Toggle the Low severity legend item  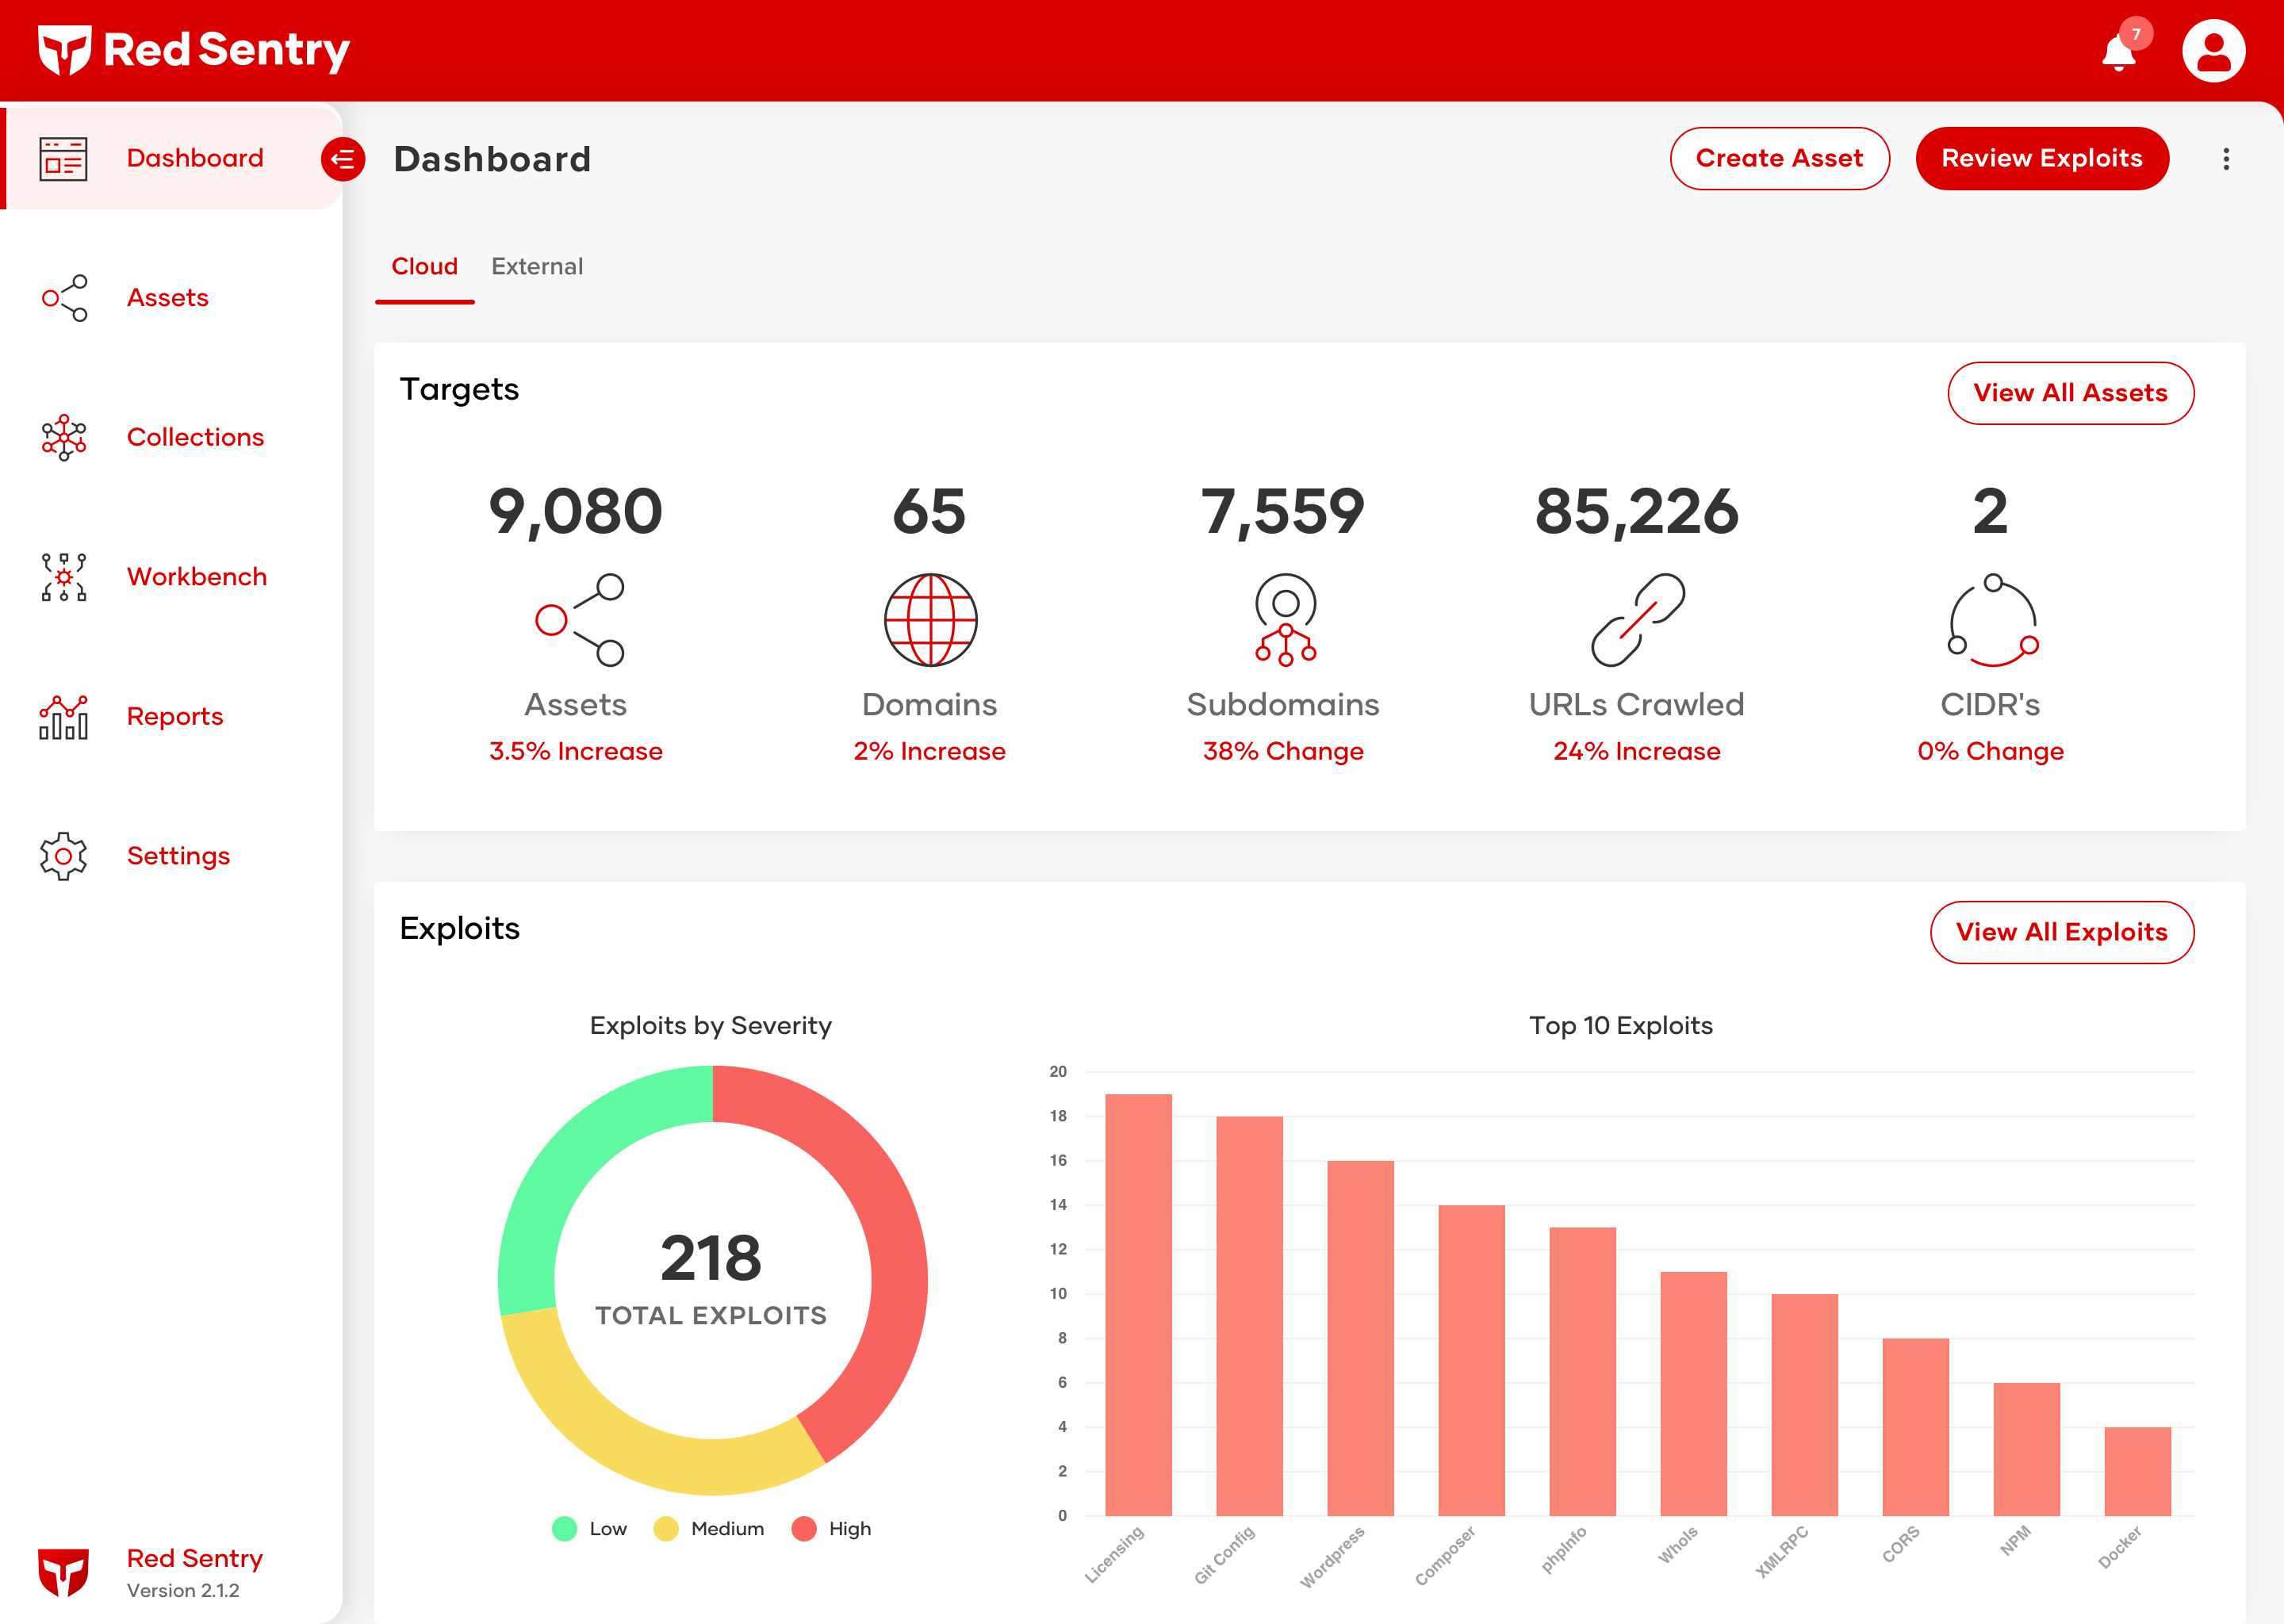click(590, 1528)
